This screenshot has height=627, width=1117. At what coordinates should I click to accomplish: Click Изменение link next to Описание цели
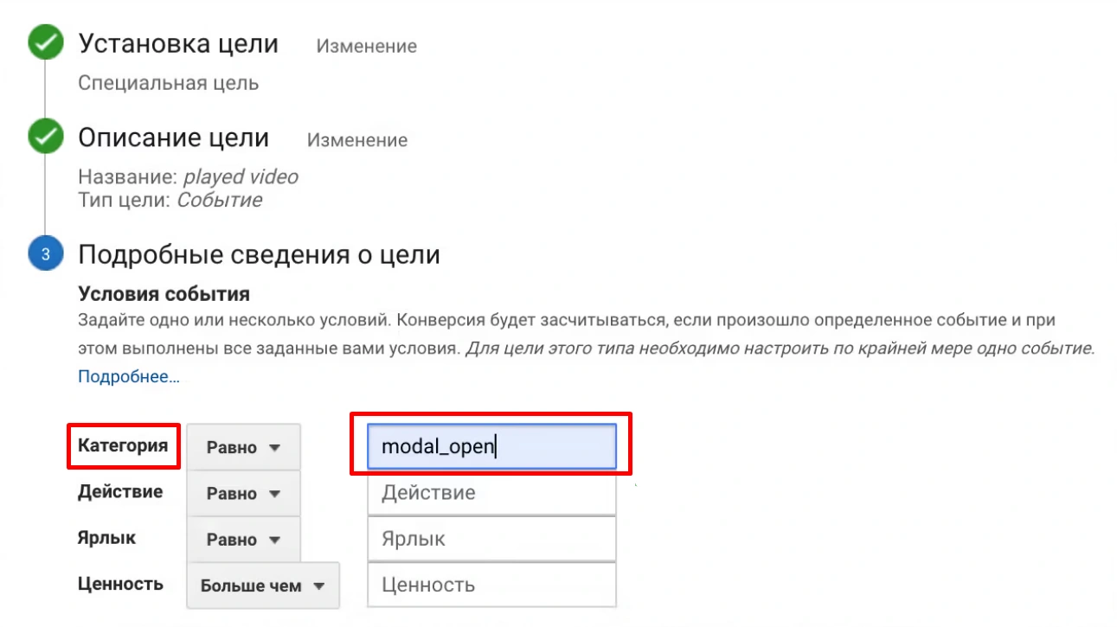click(357, 140)
